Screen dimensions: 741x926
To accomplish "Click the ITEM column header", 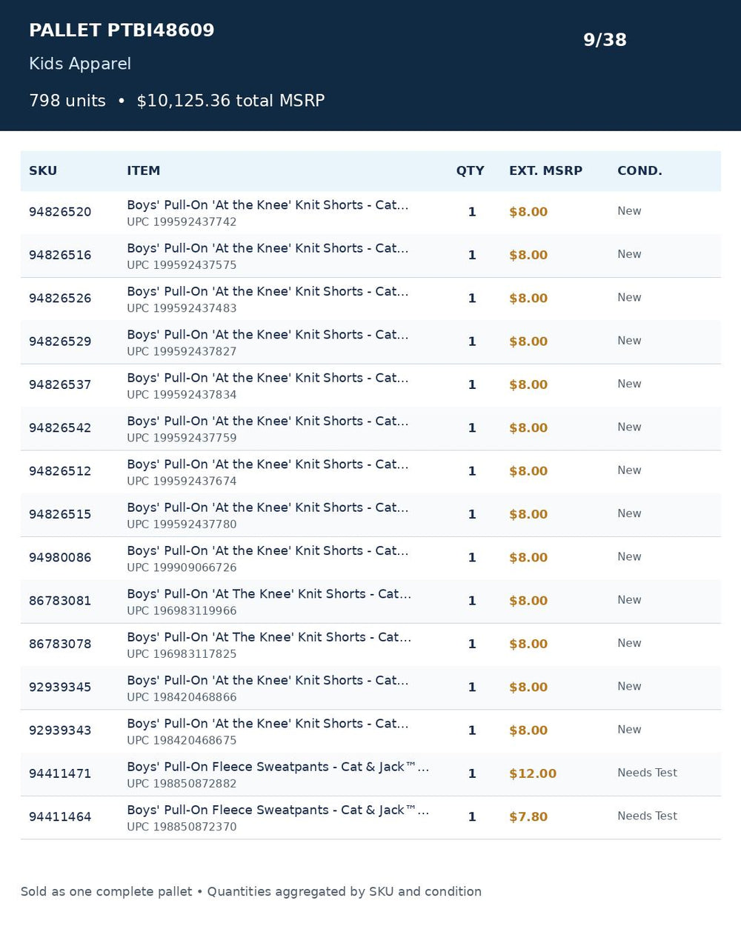I will pos(143,170).
